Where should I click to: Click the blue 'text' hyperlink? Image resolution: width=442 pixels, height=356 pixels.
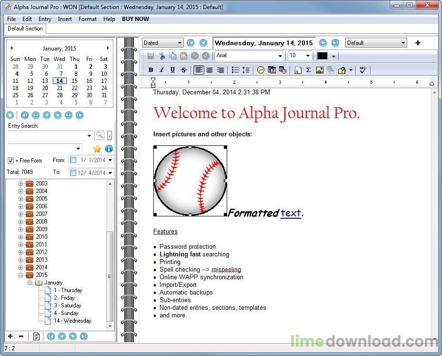point(291,213)
